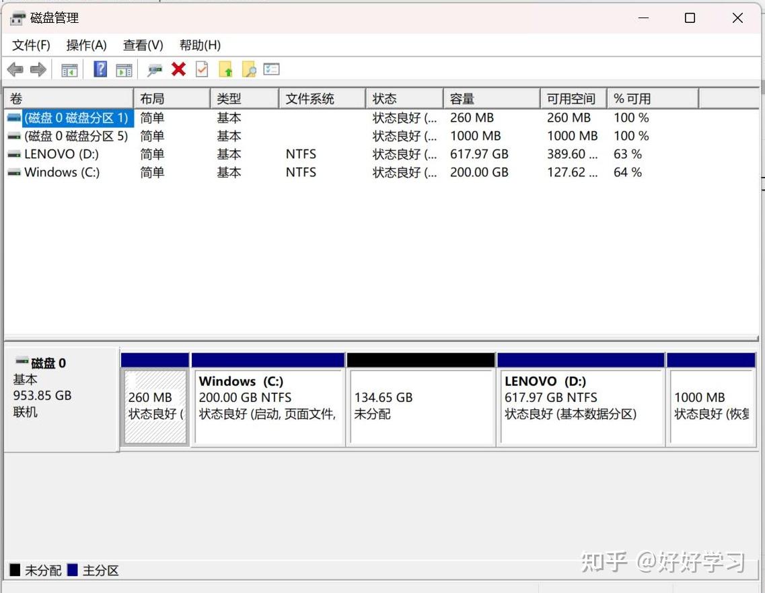Select volume (磁盘 0 磁盘分区 5) in list

(76, 136)
